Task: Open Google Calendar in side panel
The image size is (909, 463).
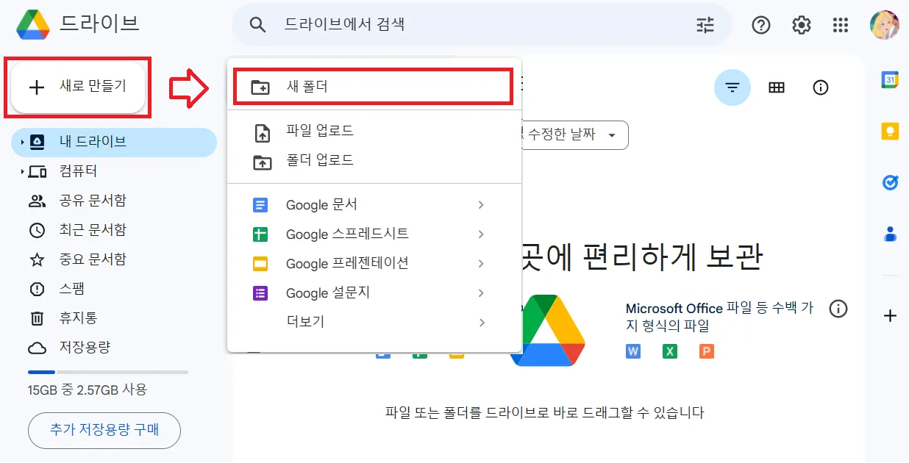Action: [890, 79]
